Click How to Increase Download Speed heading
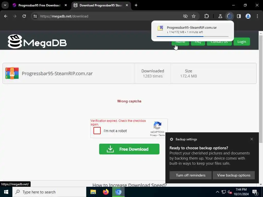Image resolution: width=263 pixels, height=197 pixels. (x=129, y=185)
